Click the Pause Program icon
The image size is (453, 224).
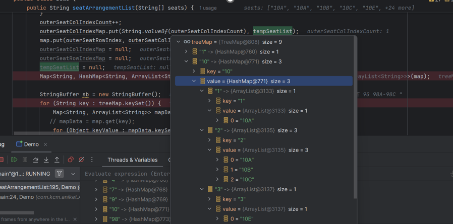click(x=25, y=160)
